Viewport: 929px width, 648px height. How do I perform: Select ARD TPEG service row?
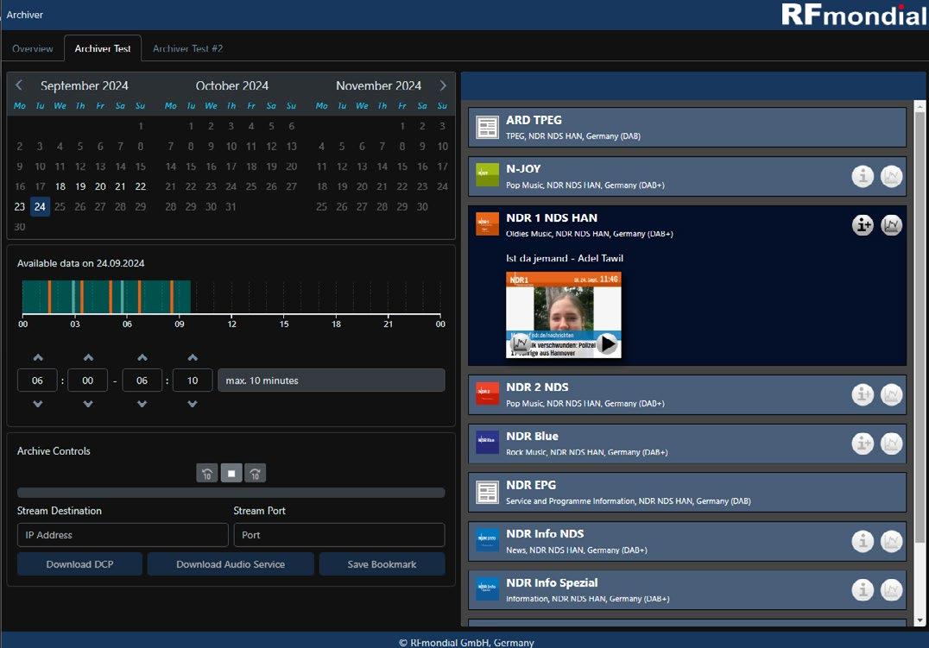pyautogui.click(x=687, y=128)
